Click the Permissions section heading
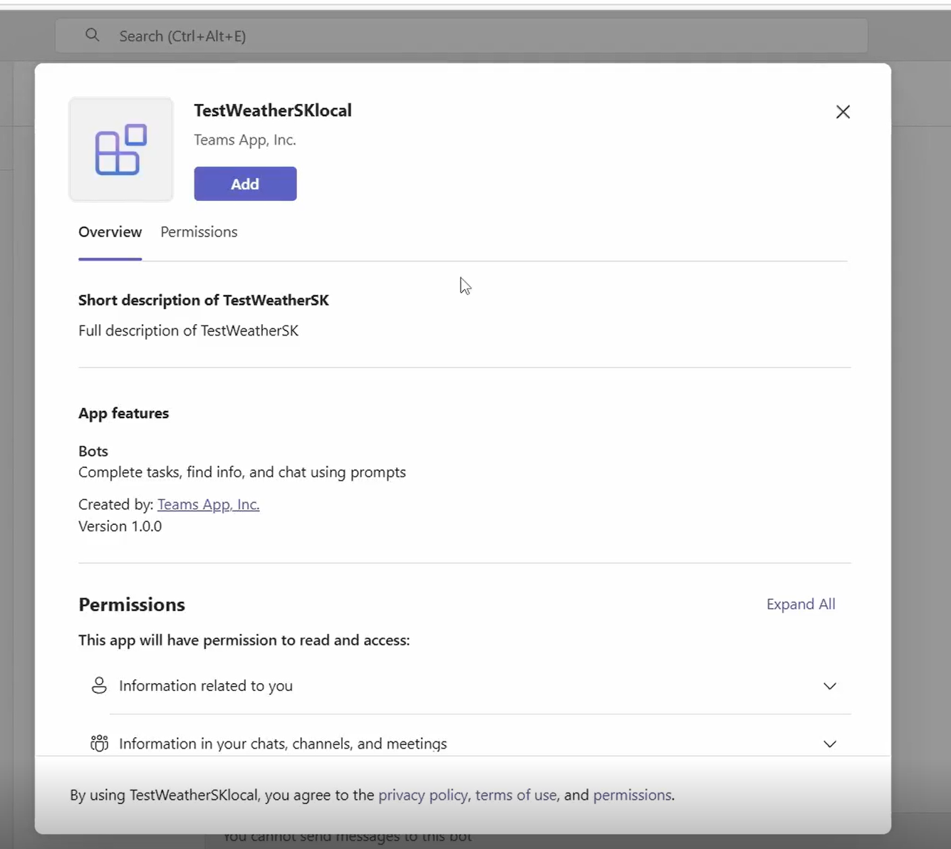The width and height of the screenshot is (951, 849). click(x=132, y=605)
